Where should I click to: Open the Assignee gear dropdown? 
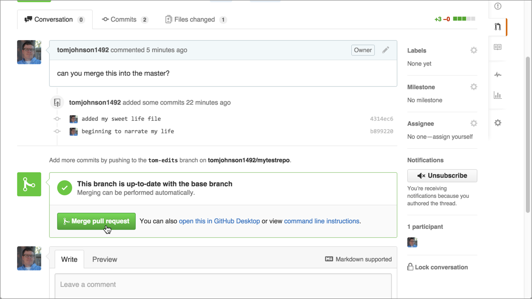(x=473, y=124)
